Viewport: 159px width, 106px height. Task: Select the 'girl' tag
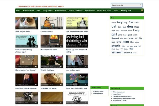[114, 34]
